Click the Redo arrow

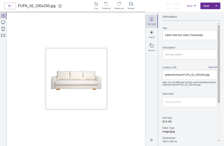coord(177,5)
